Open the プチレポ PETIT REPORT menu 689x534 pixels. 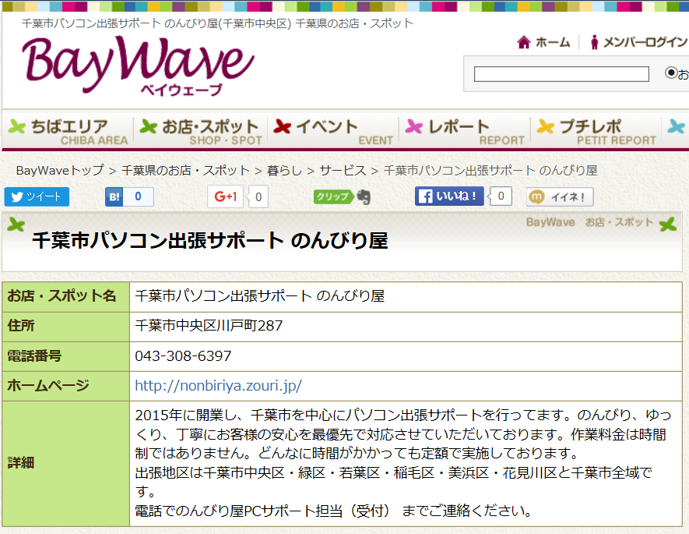click(596, 132)
